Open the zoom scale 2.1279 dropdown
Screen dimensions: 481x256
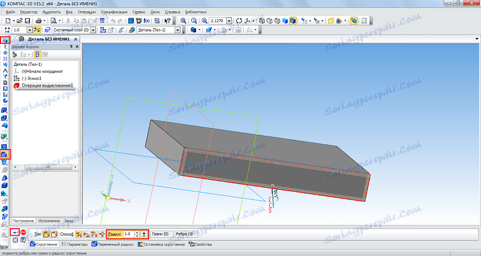coord(229,20)
